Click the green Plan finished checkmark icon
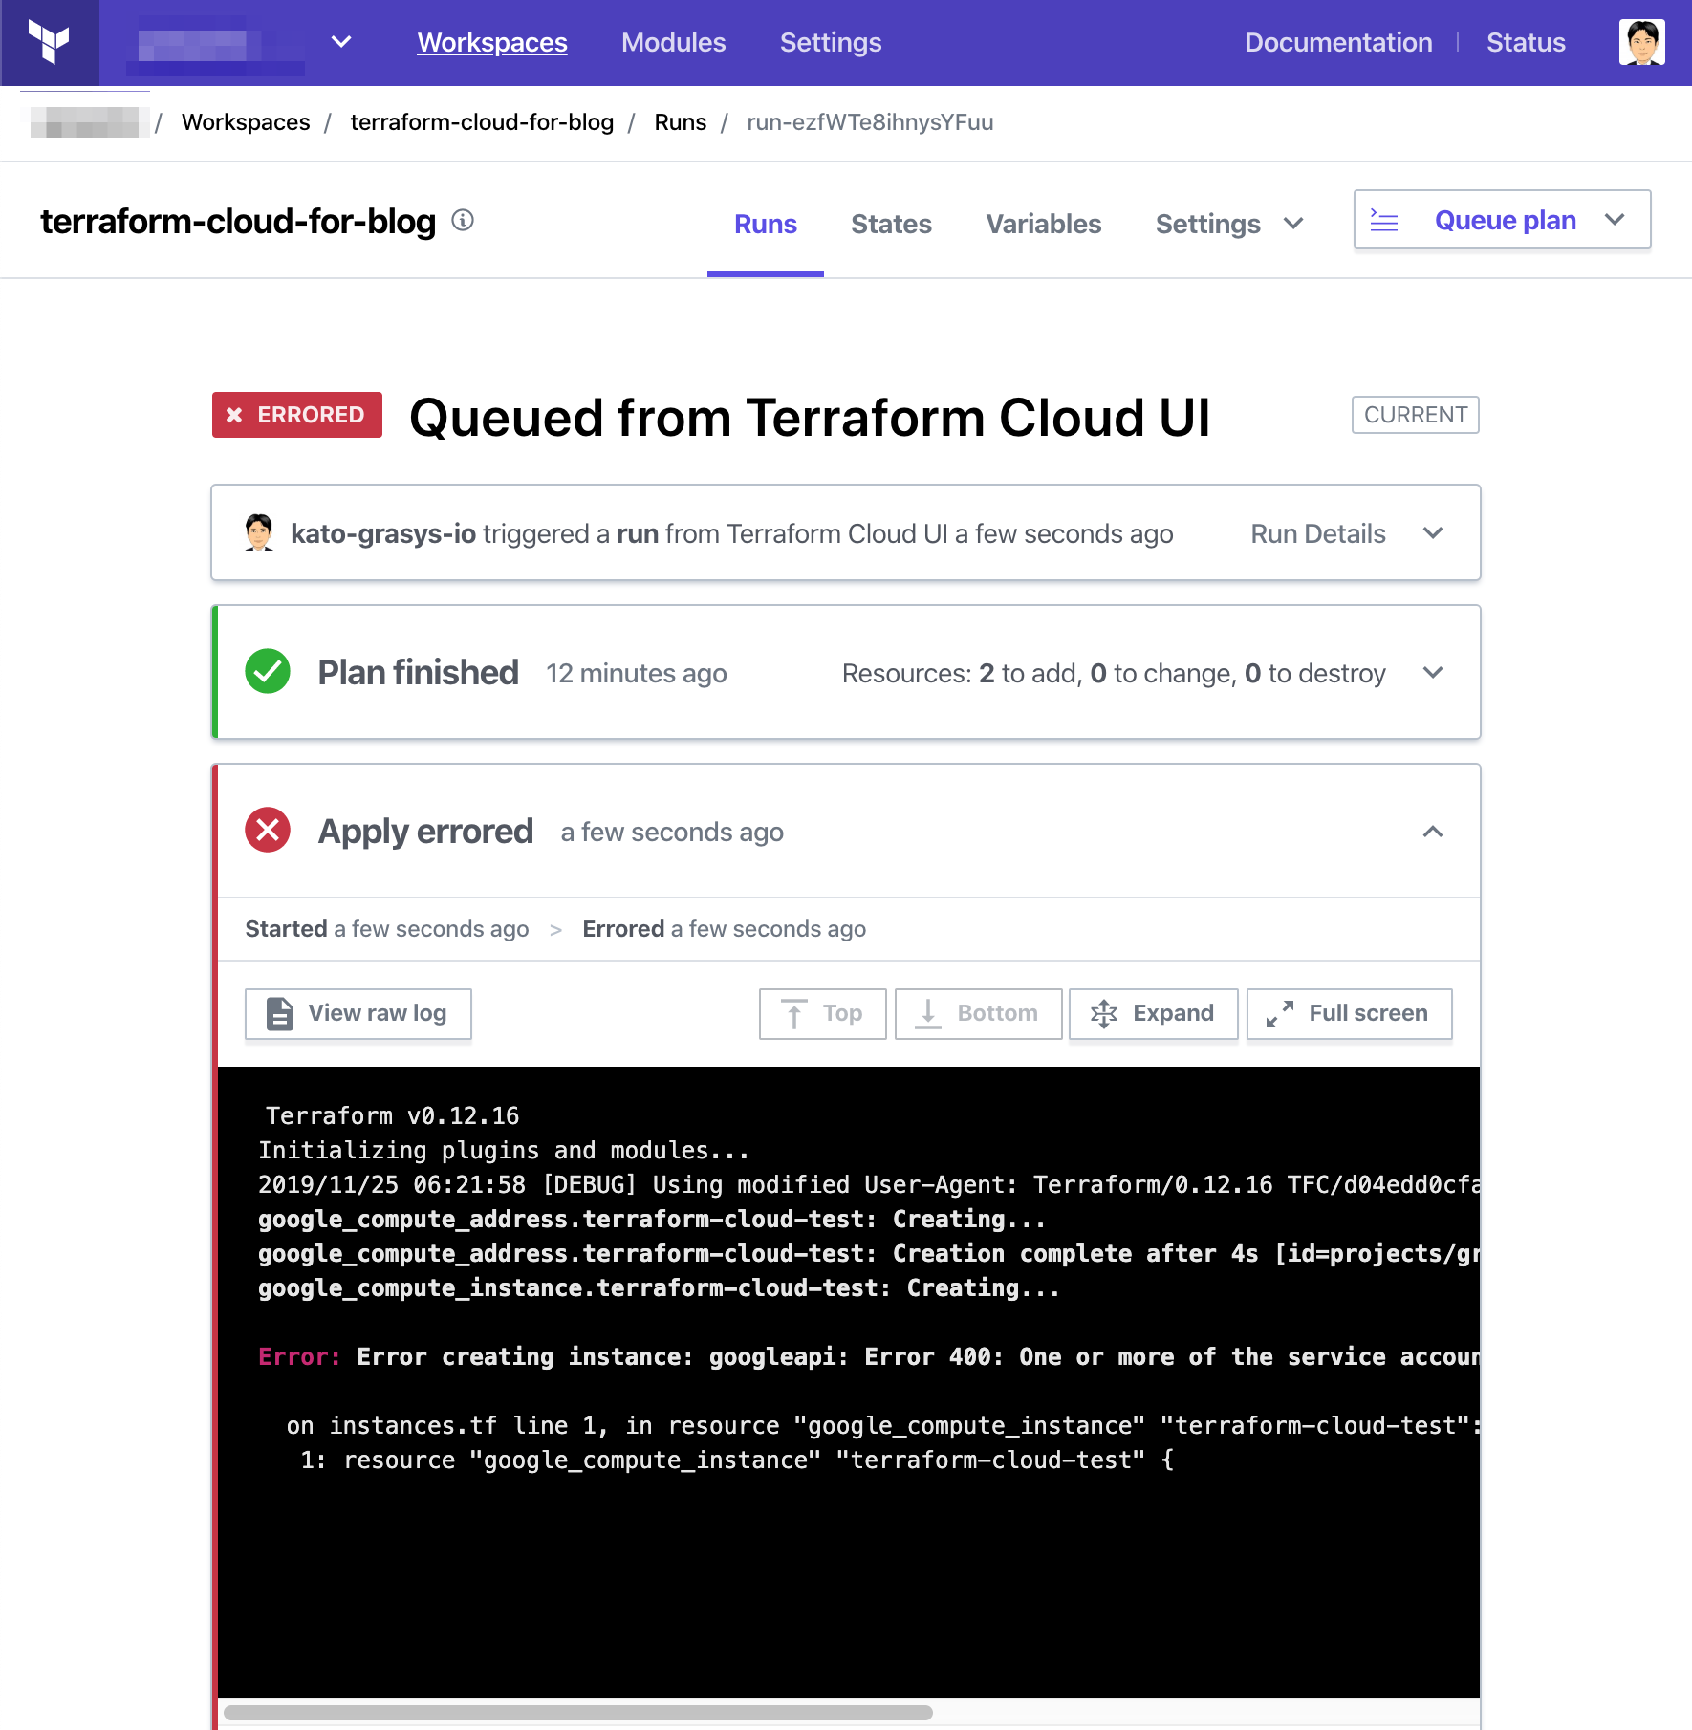 [267, 672]
